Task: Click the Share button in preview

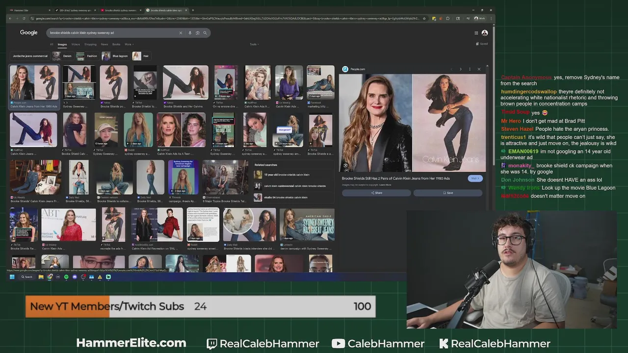Action: click(377, 193)
